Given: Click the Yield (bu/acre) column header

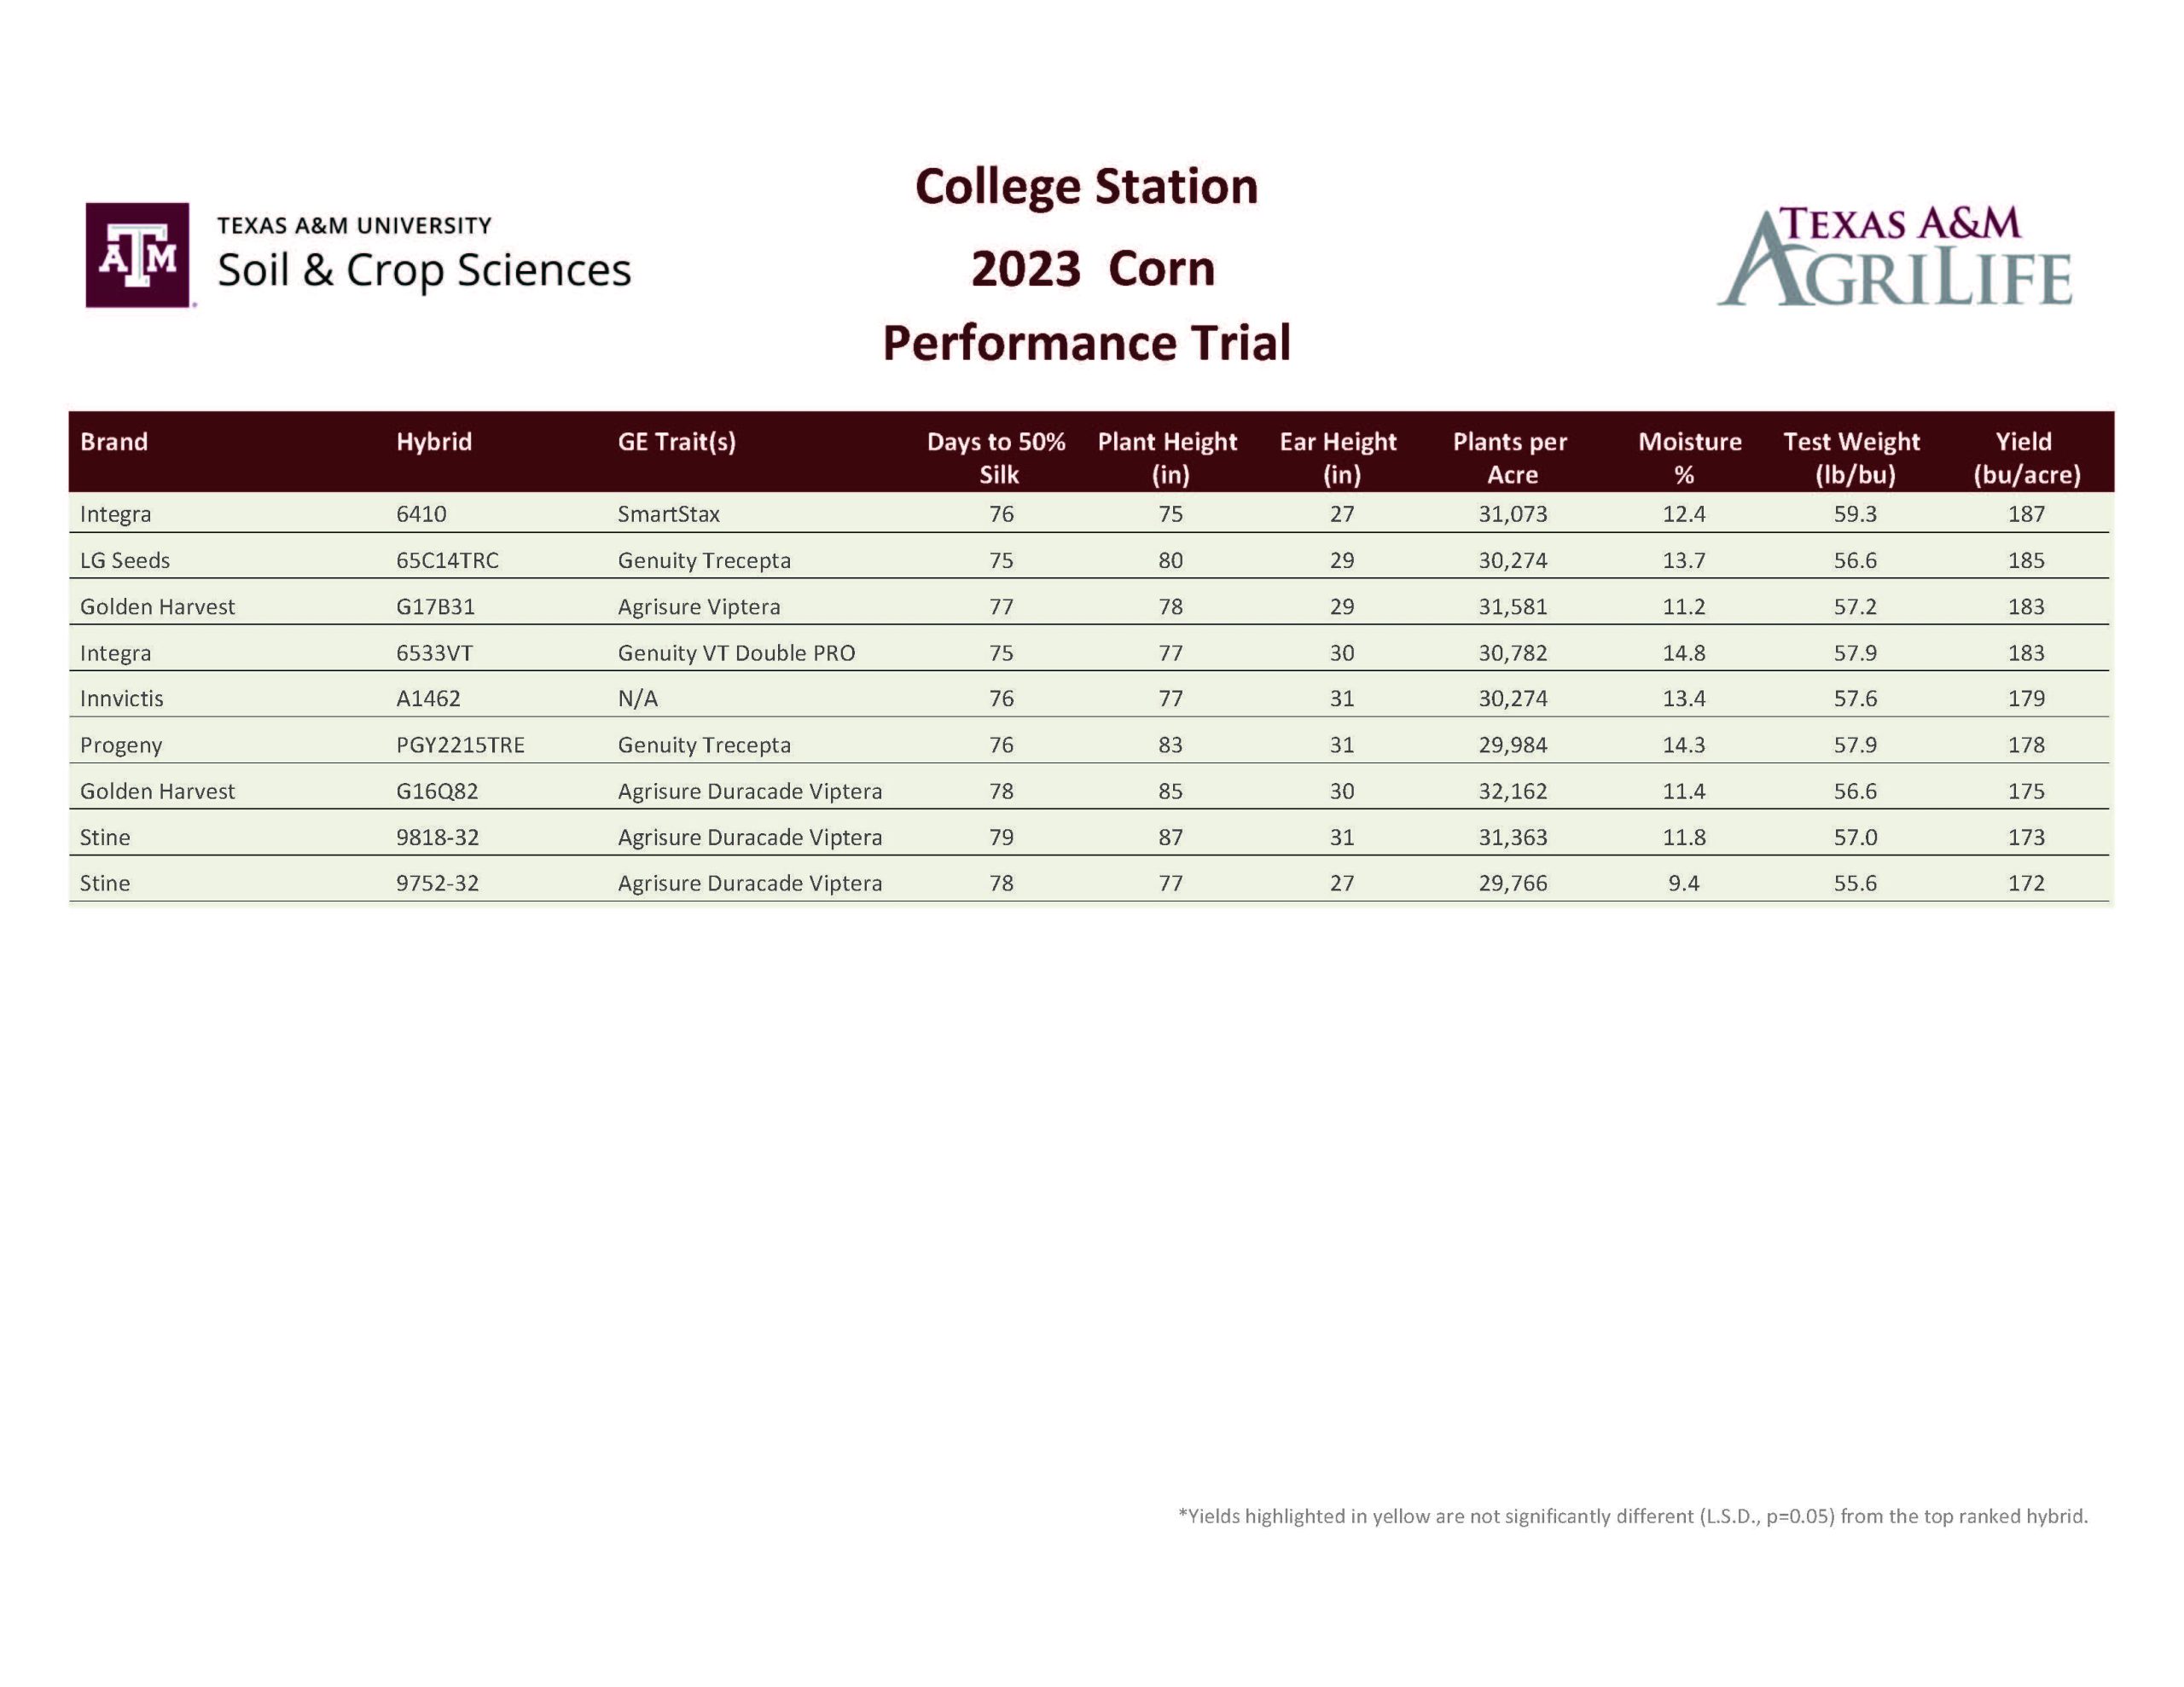Looking at the screenshot, I should click(2026, 457).
